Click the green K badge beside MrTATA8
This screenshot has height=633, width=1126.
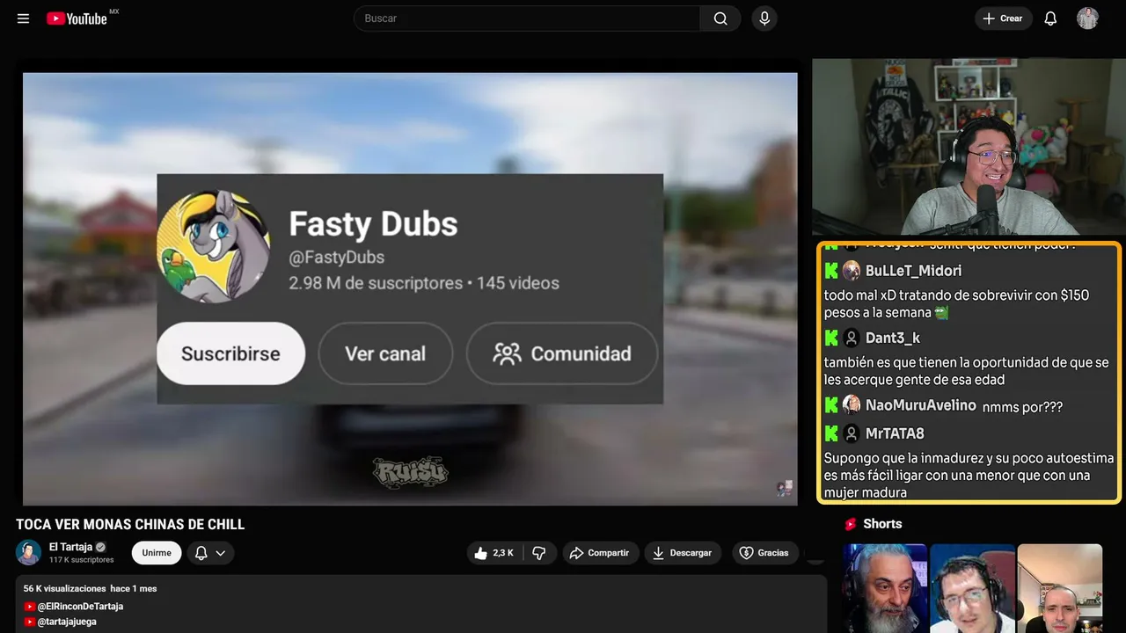point(831,433)
